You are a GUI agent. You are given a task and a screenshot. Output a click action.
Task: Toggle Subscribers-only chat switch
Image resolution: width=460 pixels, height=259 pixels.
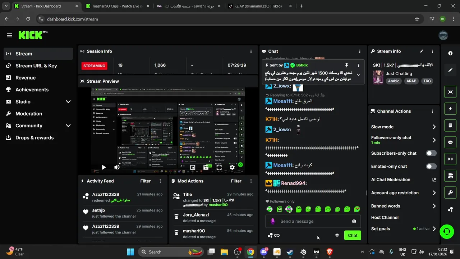(431, 153)
